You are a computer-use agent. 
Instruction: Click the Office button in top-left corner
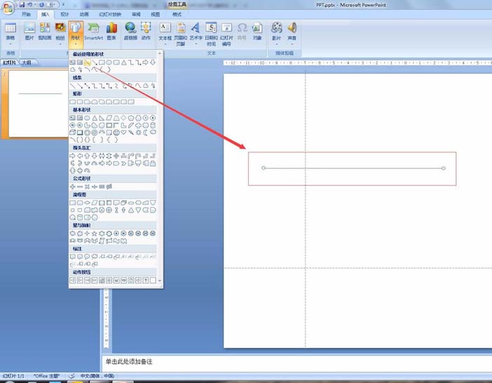click(8, 7)
